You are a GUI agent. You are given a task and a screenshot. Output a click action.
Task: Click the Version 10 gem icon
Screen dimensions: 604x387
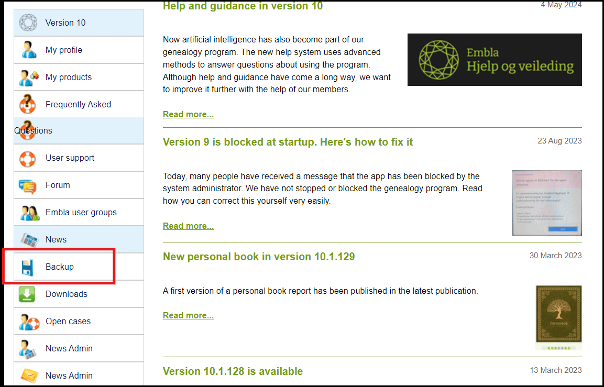[28, 23]
